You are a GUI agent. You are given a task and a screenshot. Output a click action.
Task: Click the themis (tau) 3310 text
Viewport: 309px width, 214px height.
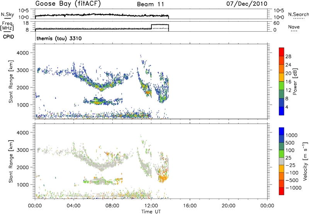[59, 38]
